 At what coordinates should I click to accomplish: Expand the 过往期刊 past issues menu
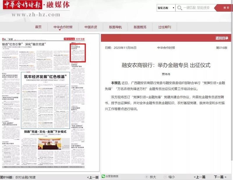[165, 27]
